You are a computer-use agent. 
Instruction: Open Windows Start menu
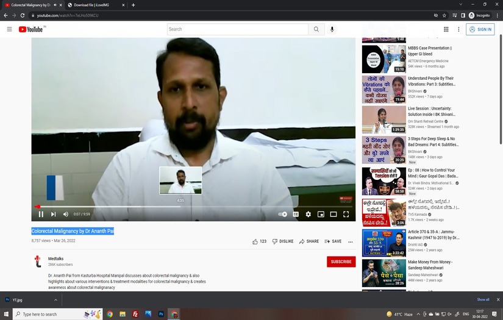6,314
